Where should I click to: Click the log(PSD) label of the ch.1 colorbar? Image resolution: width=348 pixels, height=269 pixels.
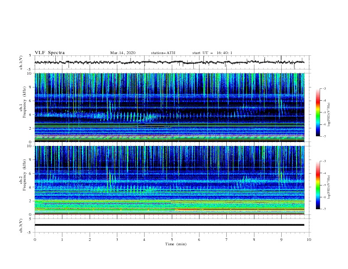click(x=329, y=115)
